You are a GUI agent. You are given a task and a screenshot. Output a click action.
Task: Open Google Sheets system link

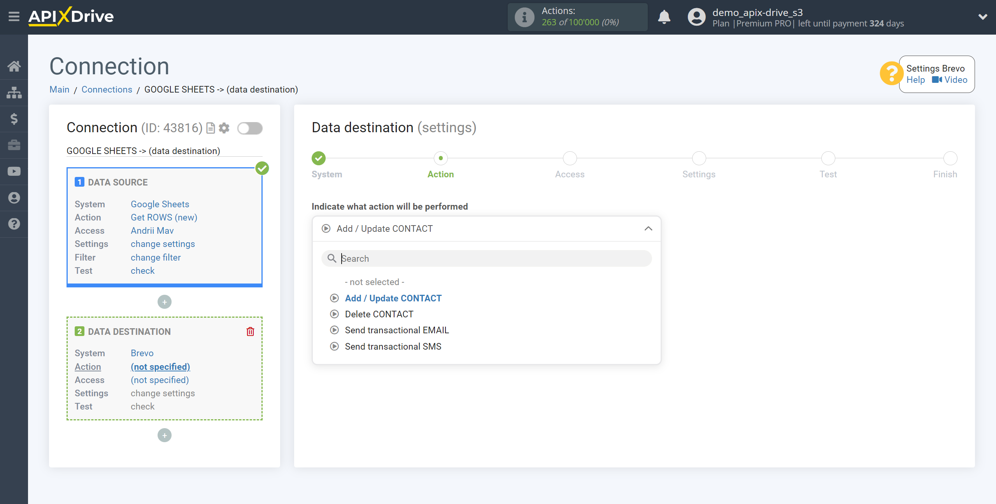pyautogui.click(x=160, y=204)
